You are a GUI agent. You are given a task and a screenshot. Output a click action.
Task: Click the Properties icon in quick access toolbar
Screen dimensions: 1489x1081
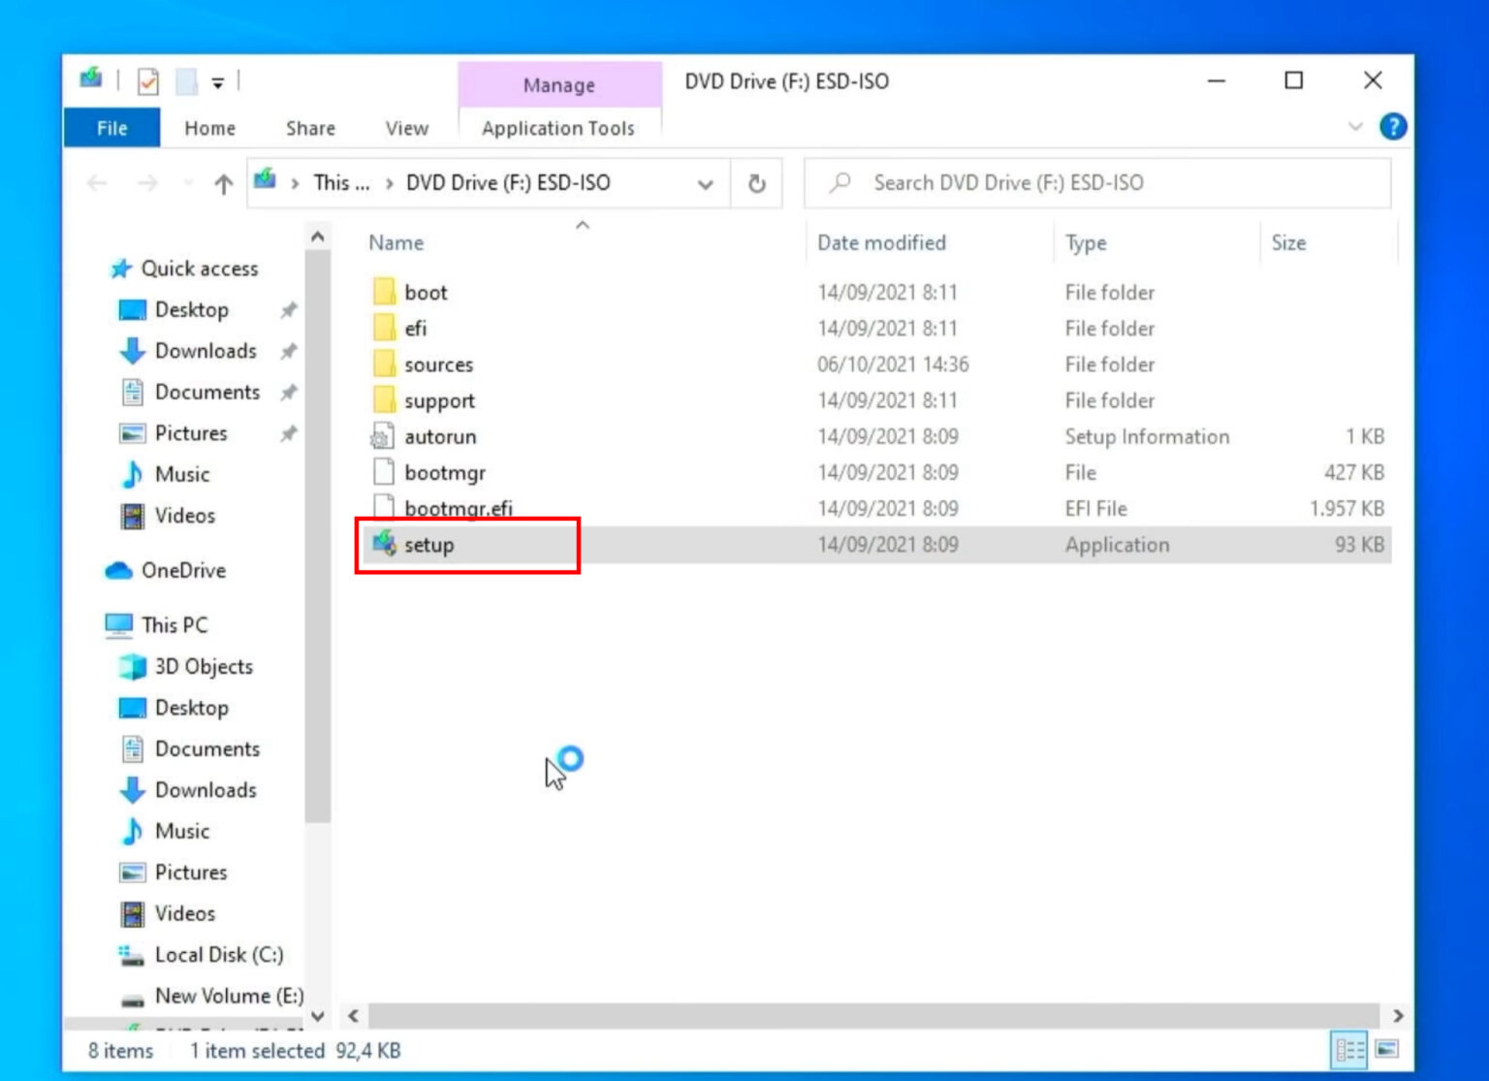coord(148,82)
